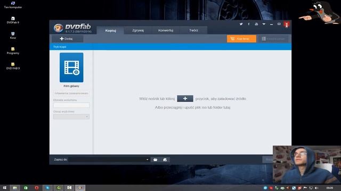
Task: Click the plus button to load source
Action: click(x=185, y=99)
